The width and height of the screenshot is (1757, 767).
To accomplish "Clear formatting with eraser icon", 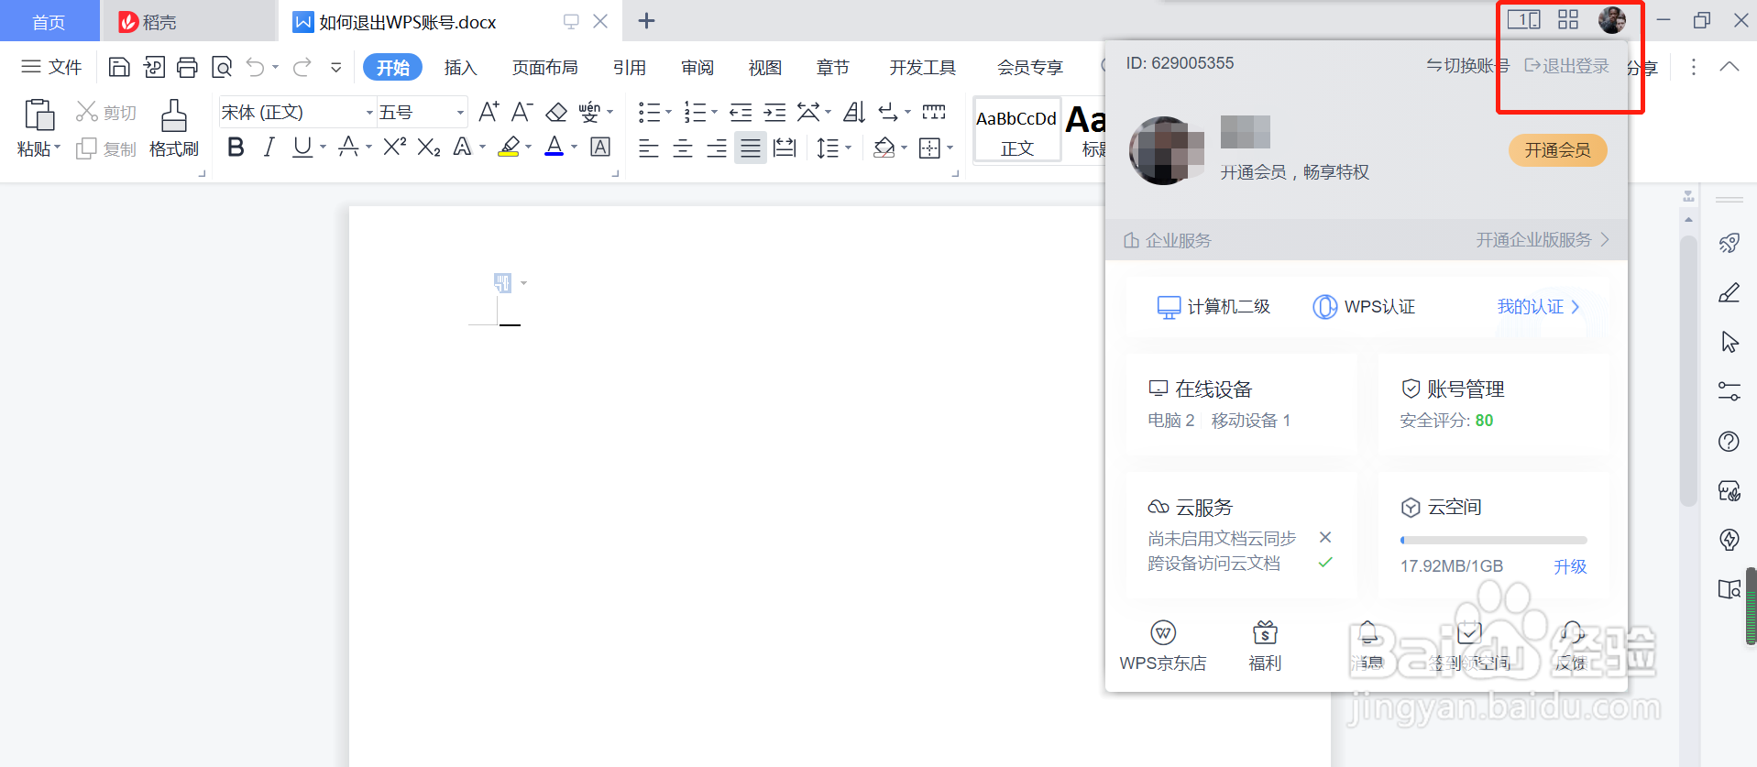I will tap(556, 112).
